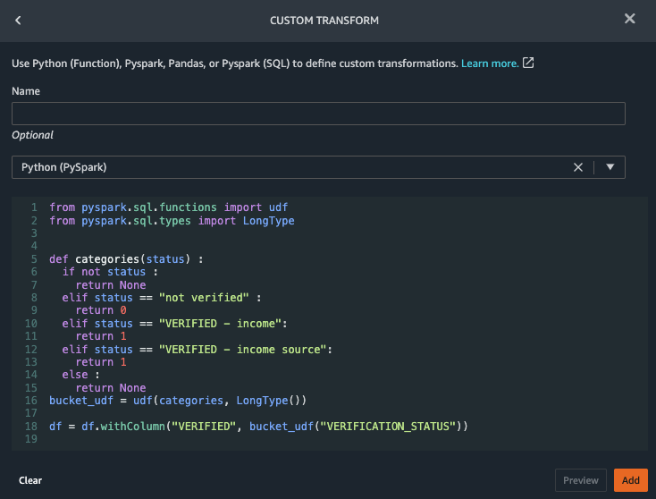Image resolution: width=656 pixels, height=499 pixels.
Task: Place cursor on the "not verified" condition
Action: [x=195, y=298]
